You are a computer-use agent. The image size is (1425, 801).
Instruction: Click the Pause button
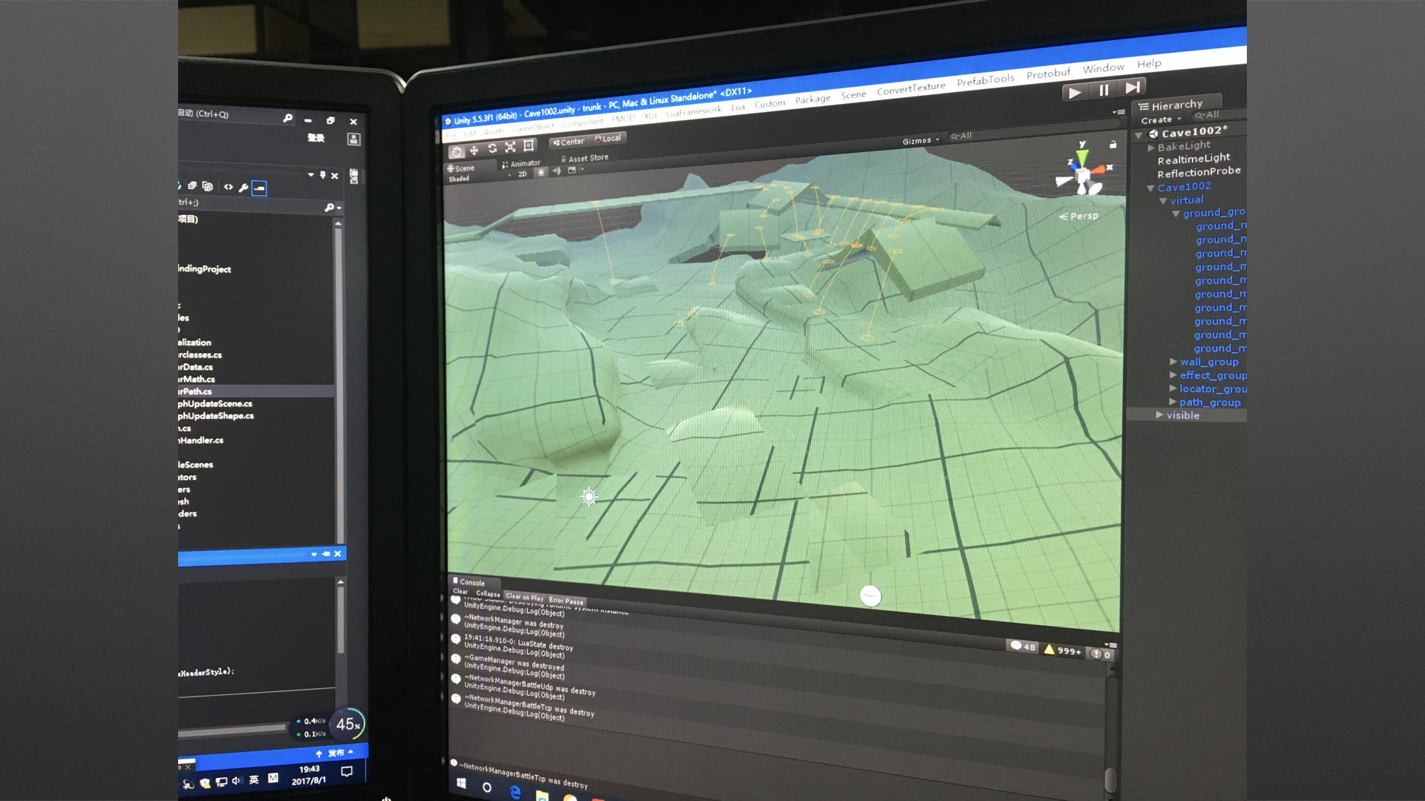pos(1104,90)
